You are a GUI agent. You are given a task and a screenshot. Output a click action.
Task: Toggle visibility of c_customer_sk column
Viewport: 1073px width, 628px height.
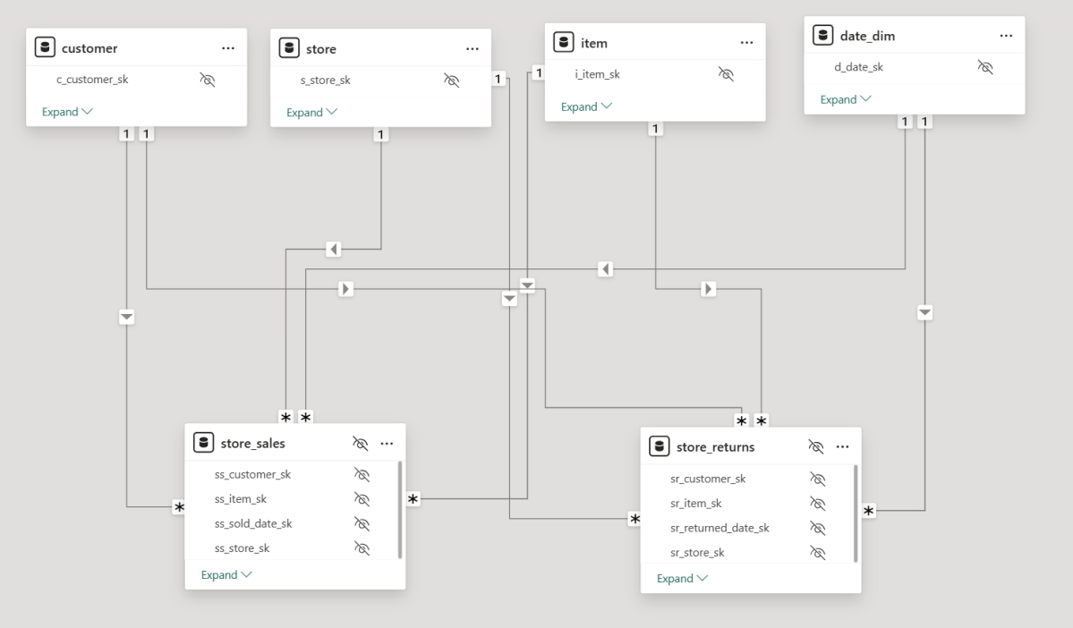click(208, 80)
